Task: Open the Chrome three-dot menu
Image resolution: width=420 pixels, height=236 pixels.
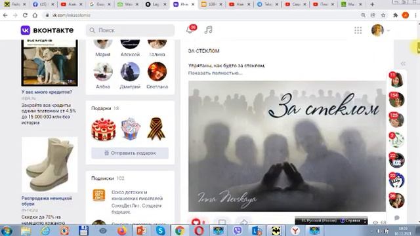Action: click(415, 15)
